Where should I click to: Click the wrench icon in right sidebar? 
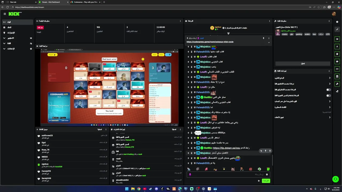click(337, 84)
